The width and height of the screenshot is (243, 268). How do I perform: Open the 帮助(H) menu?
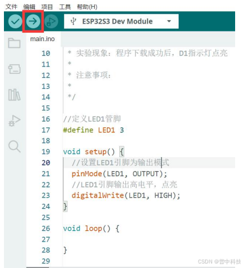point(87,7)
